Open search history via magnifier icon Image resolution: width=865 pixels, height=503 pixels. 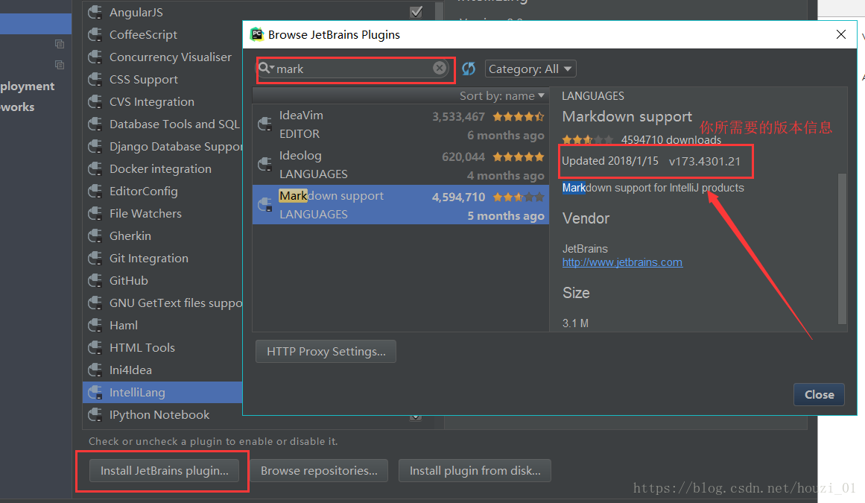pyautogui.click(x=266, y=68)
